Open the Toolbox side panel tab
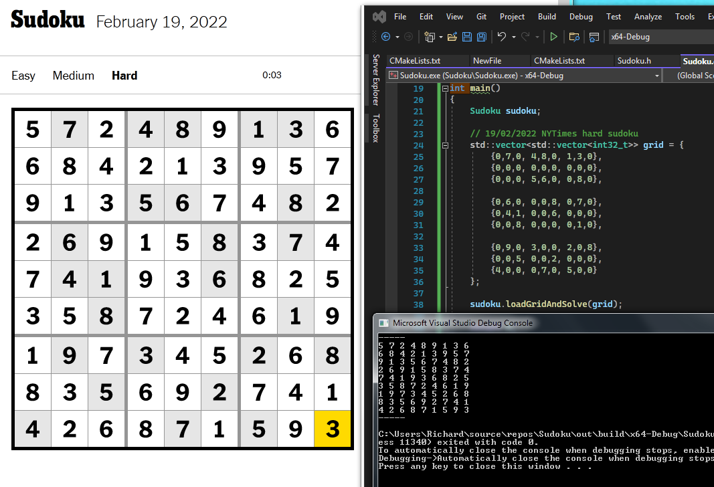 click(375, 128)
